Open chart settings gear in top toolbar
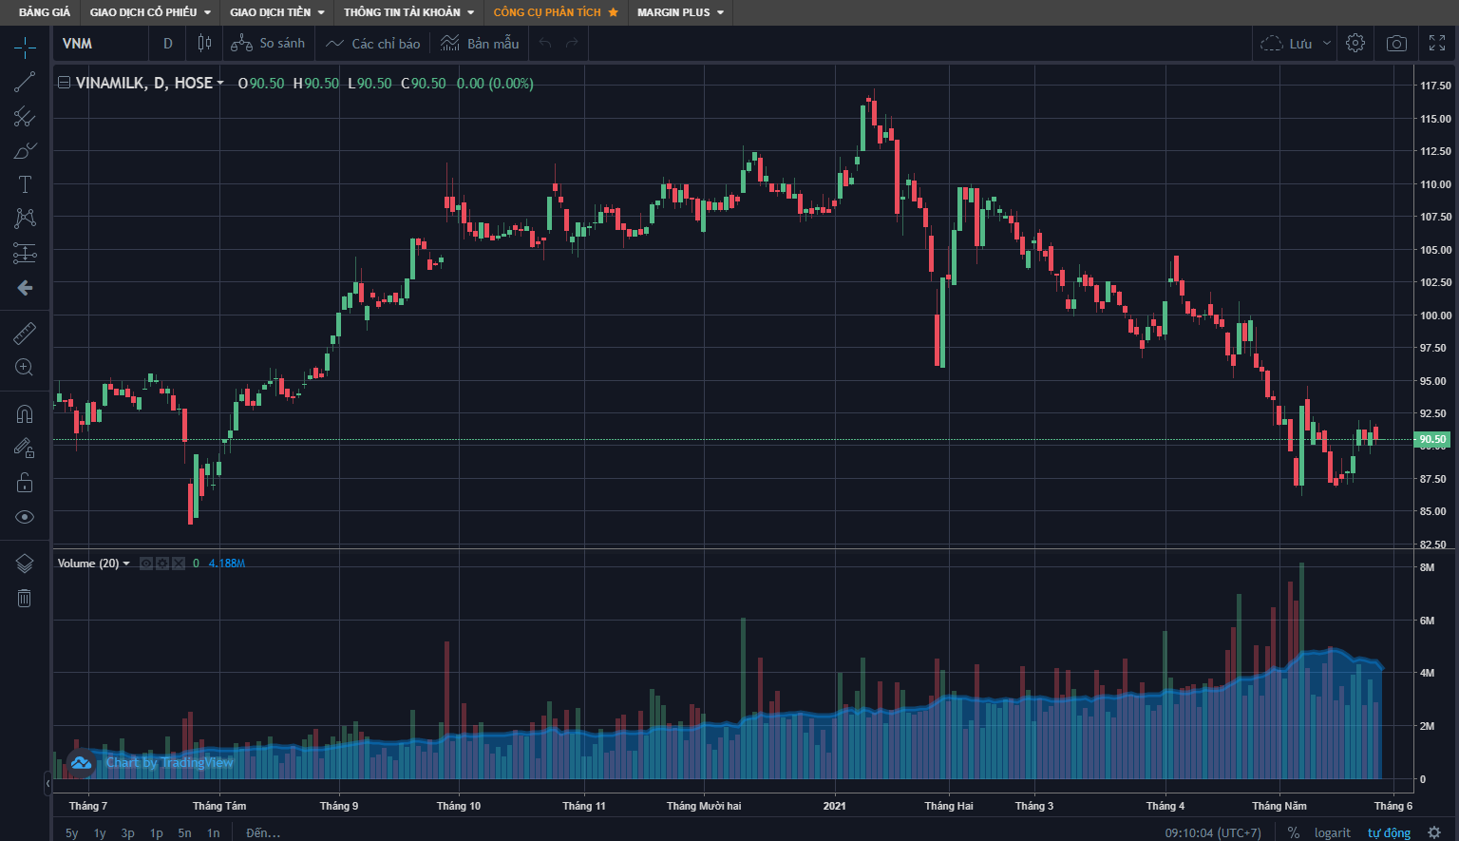Viewport: 1459px width, 841px height. tap(1355, 44)
